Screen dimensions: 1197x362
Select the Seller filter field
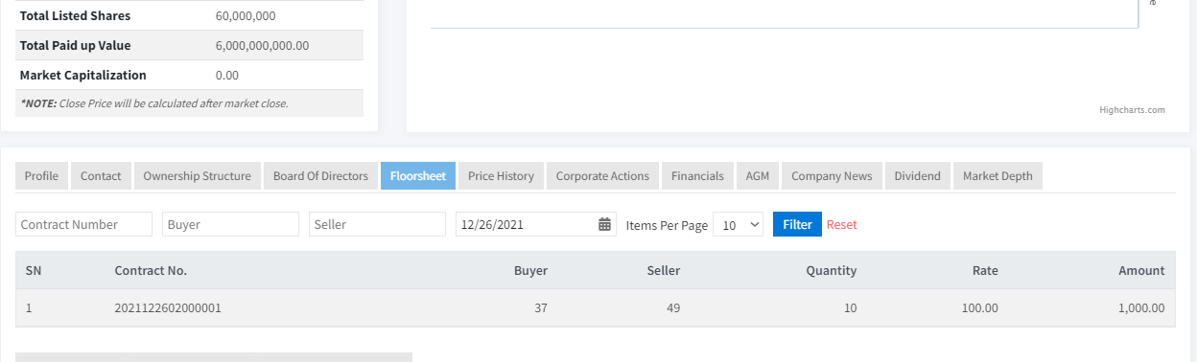[377, 224]
